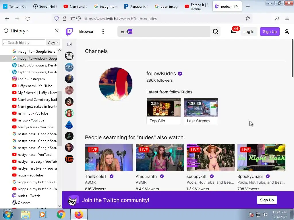Screen dimensions: 294x220
Task: Click the history list scrollbar down arrow
Action: click(x=59, y=206)
